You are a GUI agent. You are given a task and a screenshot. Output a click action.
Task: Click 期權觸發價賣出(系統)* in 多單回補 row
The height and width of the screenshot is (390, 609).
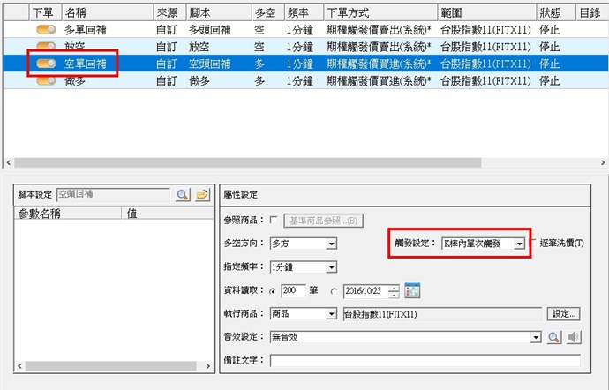pyautogui.click(x=379, y=30)
